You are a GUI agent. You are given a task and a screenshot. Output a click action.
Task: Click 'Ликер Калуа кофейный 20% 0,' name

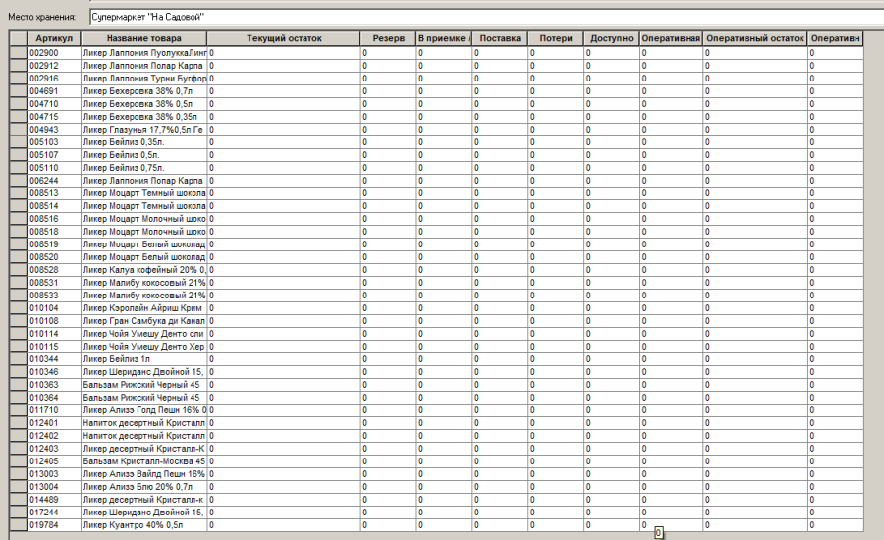(143, 270)
